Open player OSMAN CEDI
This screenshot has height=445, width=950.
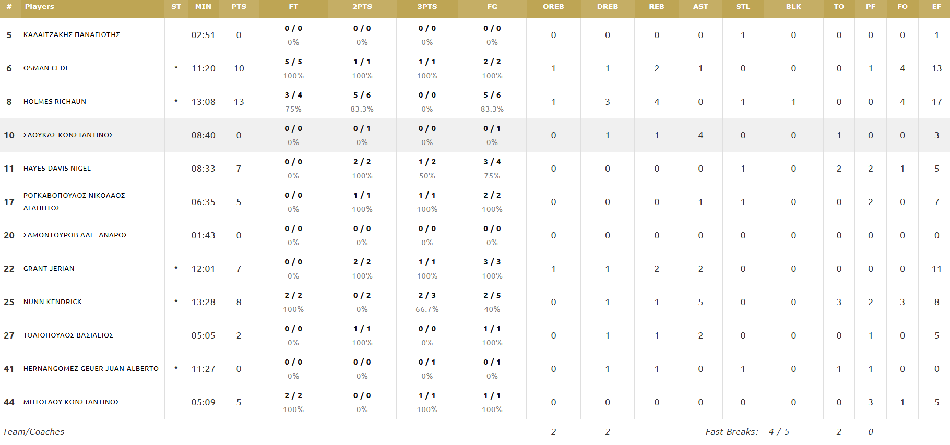(x=45, y=68)
